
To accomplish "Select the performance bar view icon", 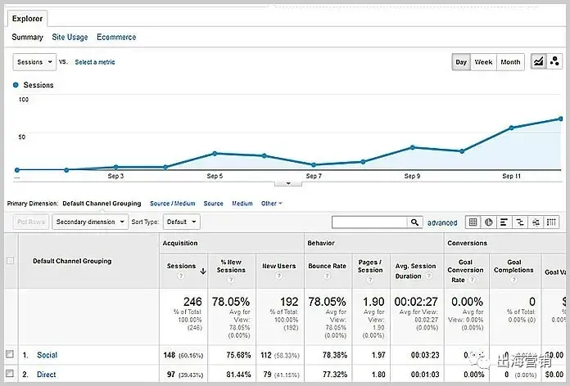I will pyautogui.click(x=504, y=222).
